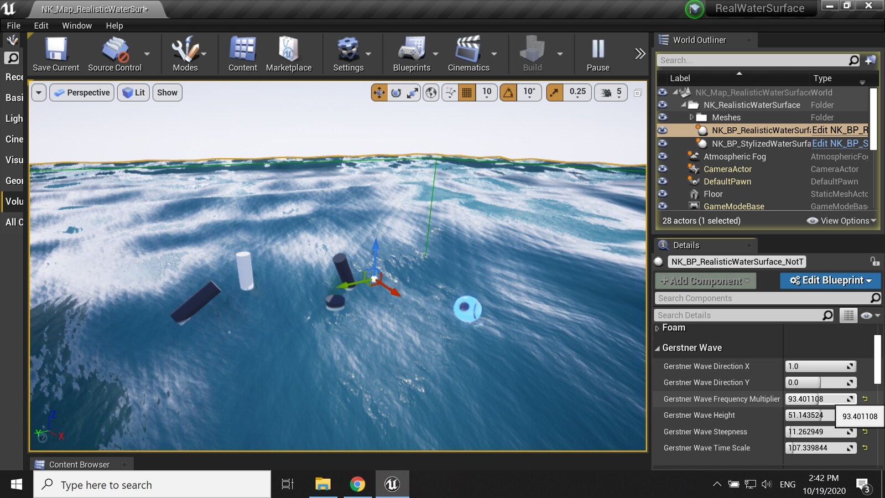Disable rotation snapping in viewport toolbar
The image size is (885, 498).
(x=509, y=92)
